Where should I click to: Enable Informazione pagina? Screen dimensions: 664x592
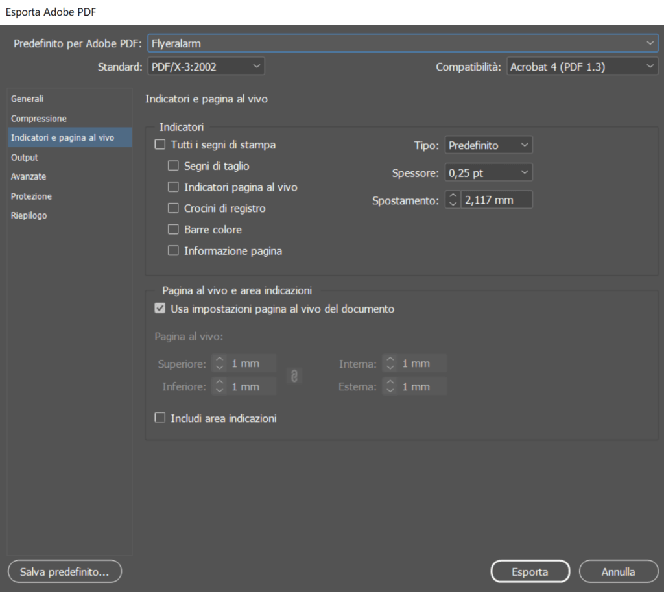[173, 250]
